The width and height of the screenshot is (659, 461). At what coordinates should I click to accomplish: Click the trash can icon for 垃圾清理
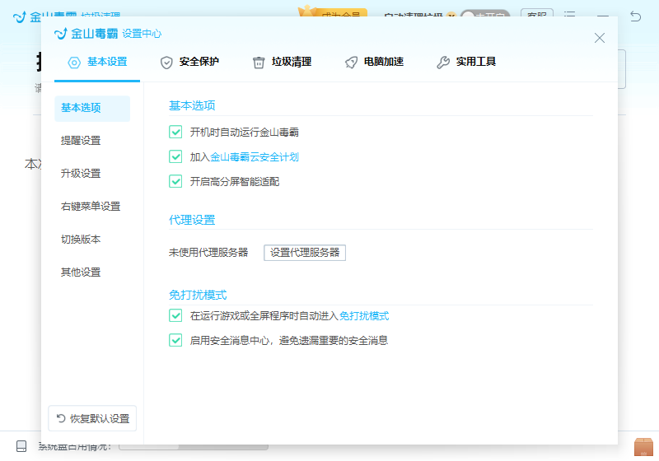[x=259, y=63]
